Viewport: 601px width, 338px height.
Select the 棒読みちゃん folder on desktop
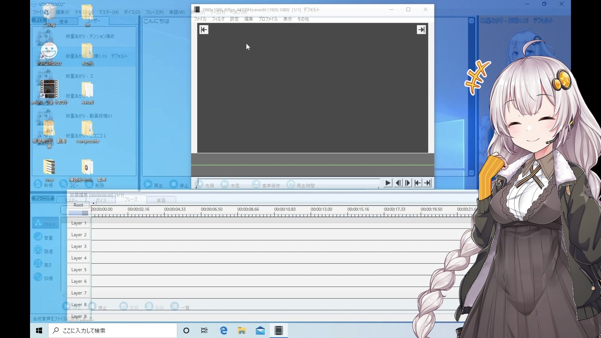87,170
